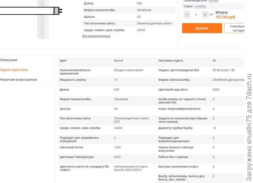This screenshot has height=183, width=253.
Task: Click the Диаметр трубки/трубы row
Action: (x=200, y=128)
